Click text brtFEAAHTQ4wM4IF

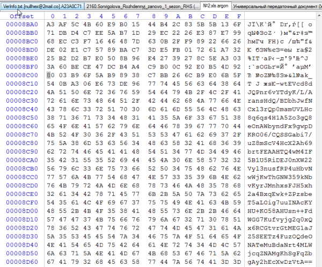(x=280, y=152)
